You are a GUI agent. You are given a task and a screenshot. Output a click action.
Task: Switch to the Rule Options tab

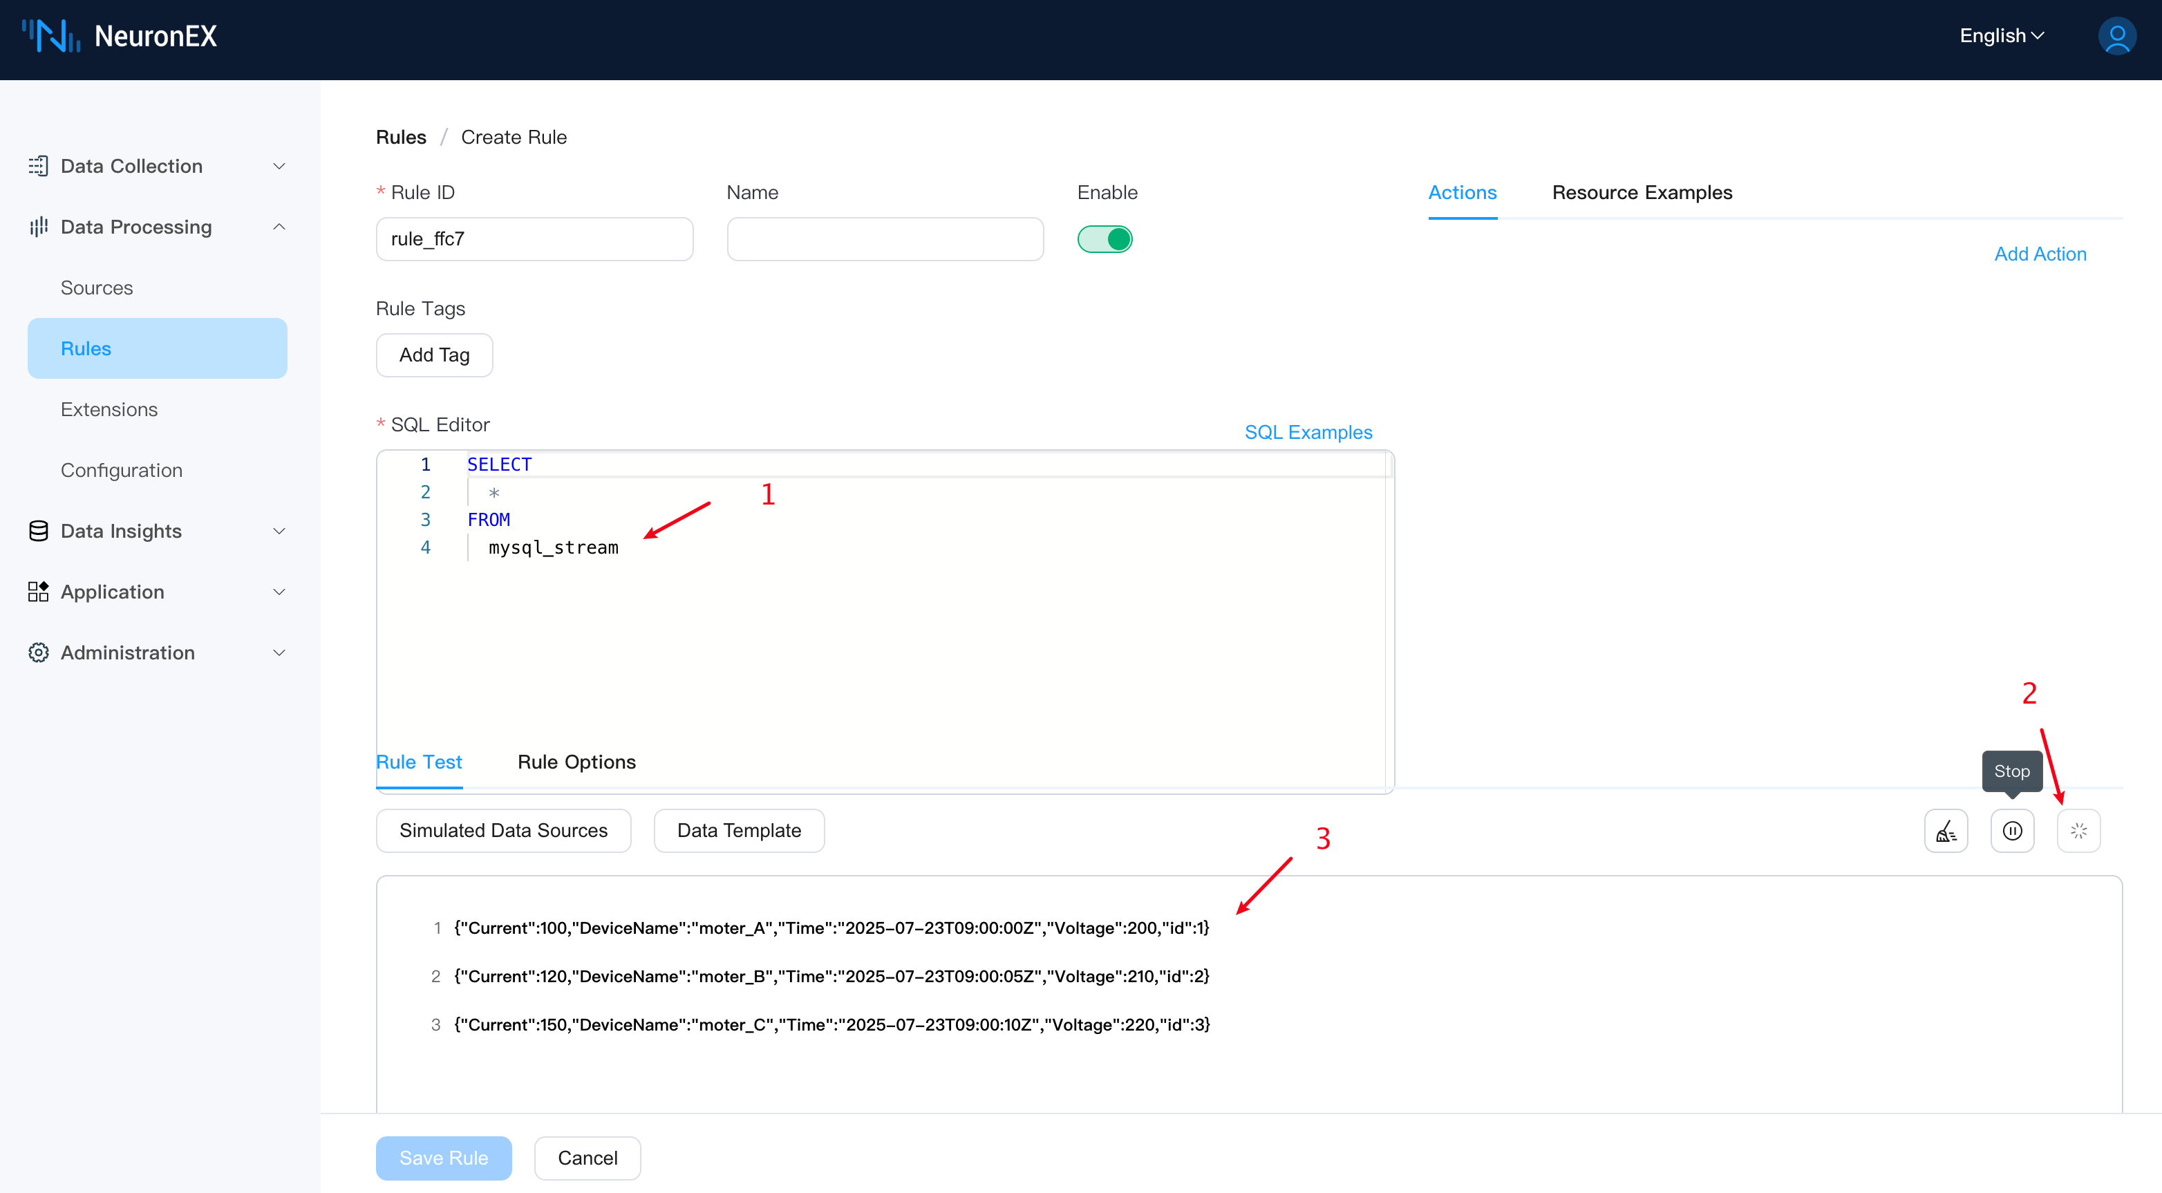coord(576,762)
